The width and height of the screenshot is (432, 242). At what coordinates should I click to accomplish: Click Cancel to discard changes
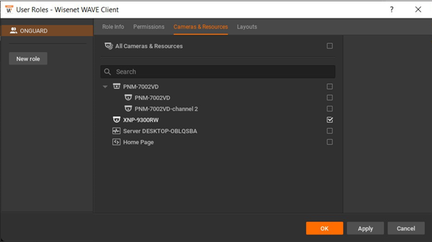coord(406,228)
